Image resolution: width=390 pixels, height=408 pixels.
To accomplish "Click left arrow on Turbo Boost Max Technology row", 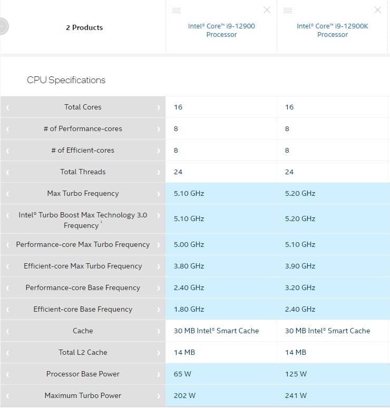I will 7,215.
